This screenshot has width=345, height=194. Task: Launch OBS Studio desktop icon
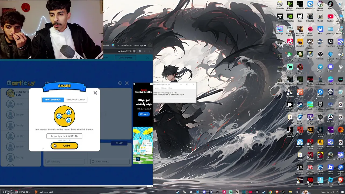tap(320, 55)
